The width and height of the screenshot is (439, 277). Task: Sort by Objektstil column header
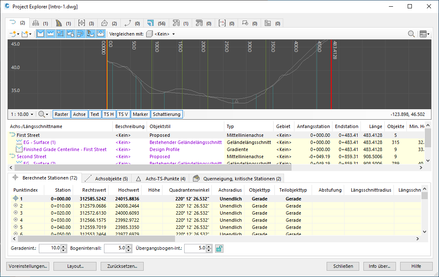coord(186,126)
